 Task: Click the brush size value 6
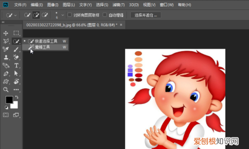[x=57, y=17]
